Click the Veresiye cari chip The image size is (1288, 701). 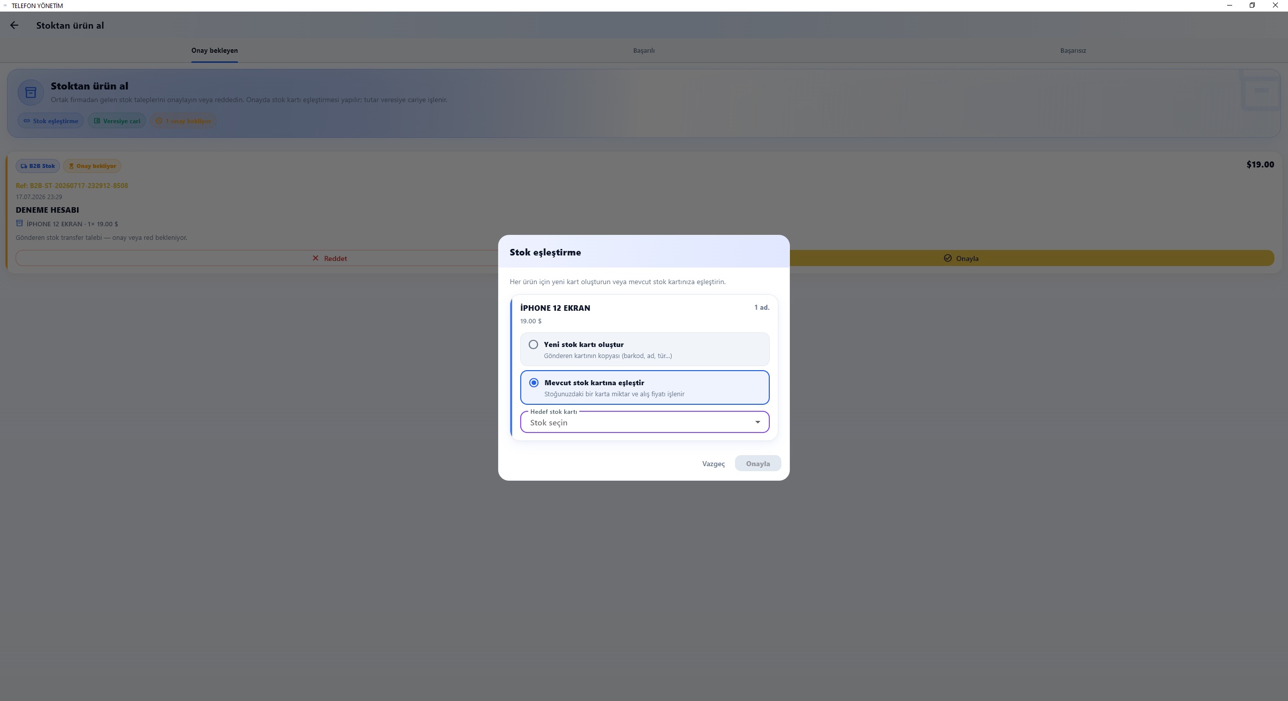pyautogui.click(x=117, y=121)
